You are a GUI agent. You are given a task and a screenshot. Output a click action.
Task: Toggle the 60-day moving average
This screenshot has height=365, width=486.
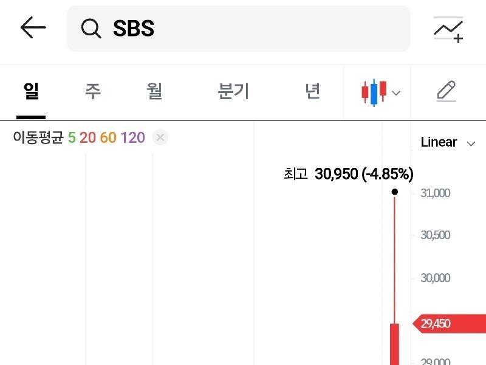click(x=108, y=138)
